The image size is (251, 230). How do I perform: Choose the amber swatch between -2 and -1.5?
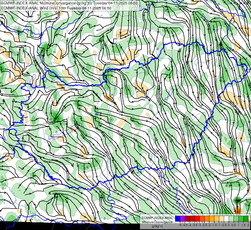click(212, 219)
